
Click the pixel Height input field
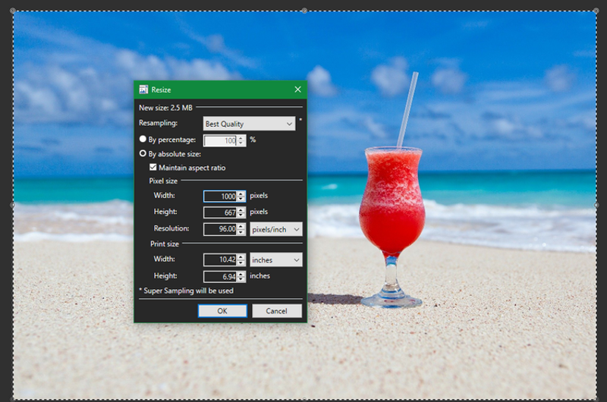pos(220,212)
